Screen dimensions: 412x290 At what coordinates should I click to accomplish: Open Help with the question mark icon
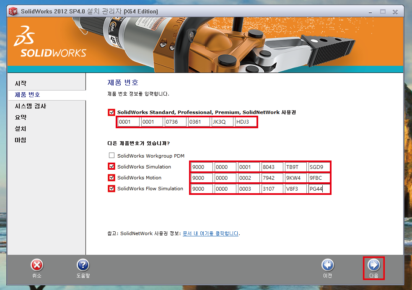[x=83, y=265]
